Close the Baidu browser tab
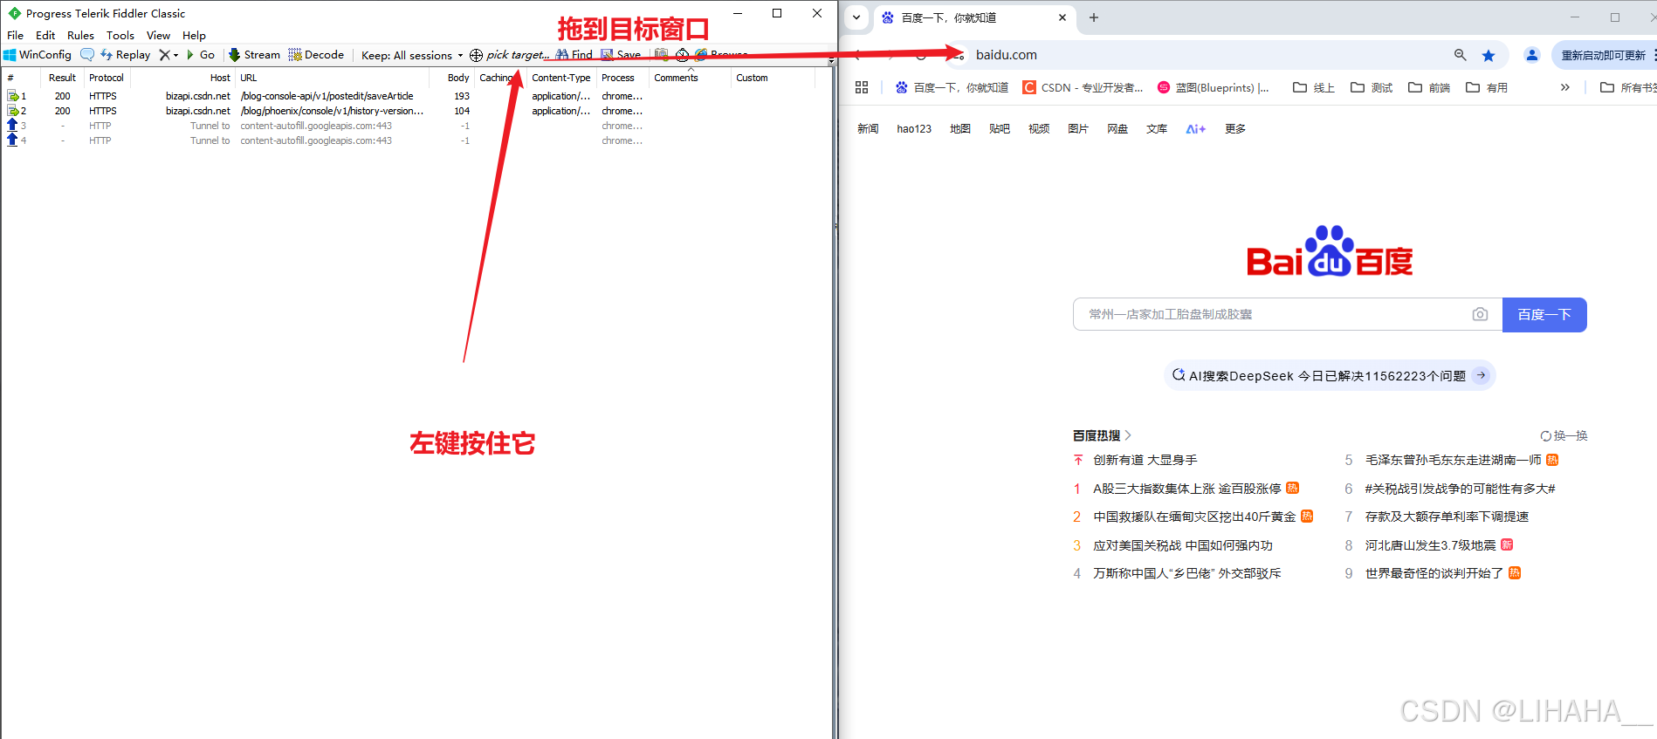 (x=1062, y=17)
